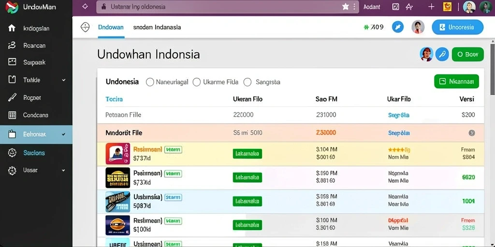Click the Versi column header
495x247 pixels.
coord(466,99)
